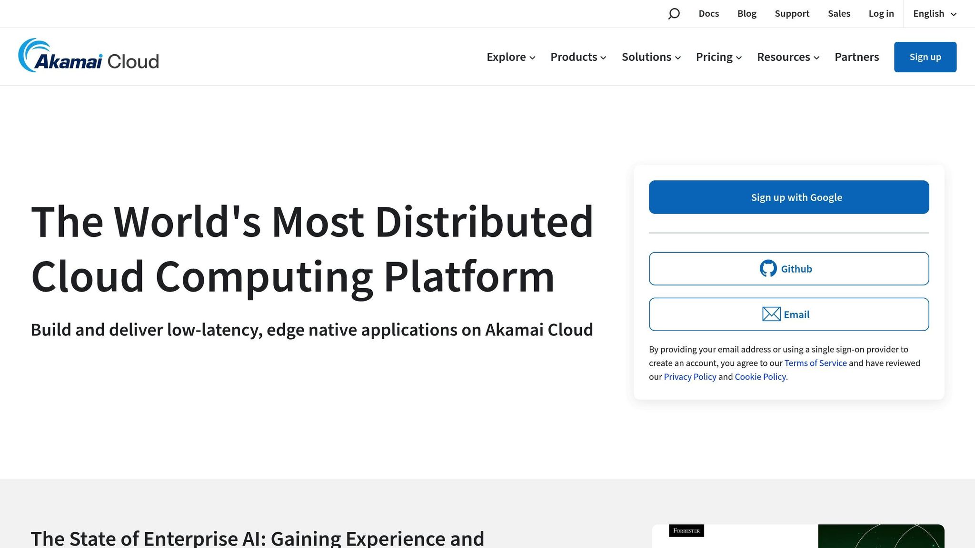Click Sign up with Google
The height and width of the screenshot is (548, 975).
[x=788, y=196]
